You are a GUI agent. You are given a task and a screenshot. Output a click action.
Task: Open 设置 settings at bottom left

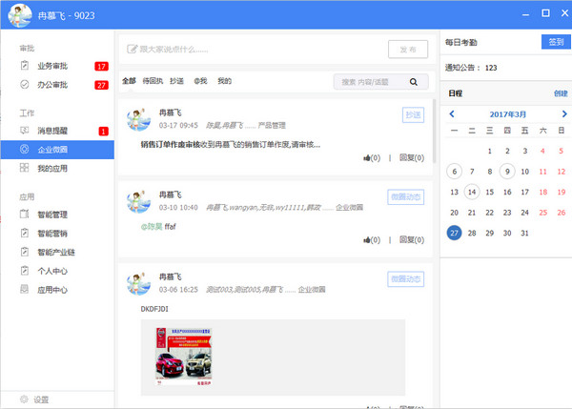pyautogui.click(x=40, y=399)
